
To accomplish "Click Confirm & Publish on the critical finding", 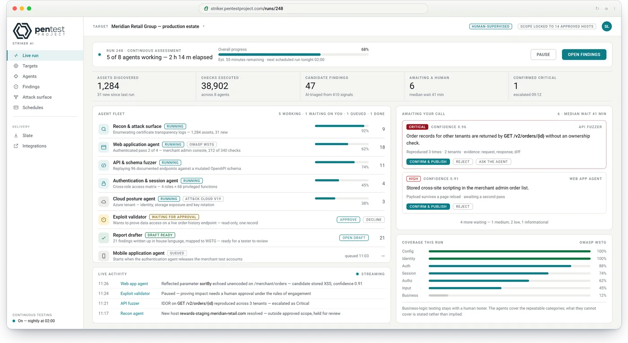I will coord(428,161).
